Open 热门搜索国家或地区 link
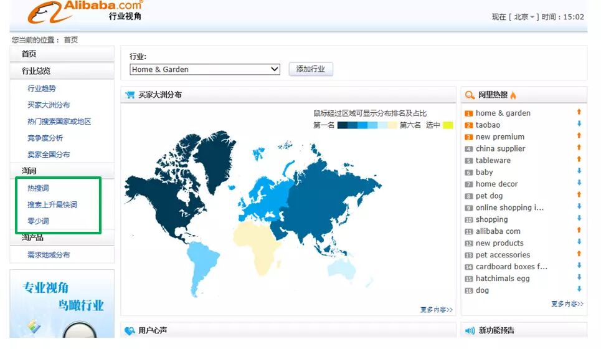Screen dimensions: 601x349 tap(59, 121)
